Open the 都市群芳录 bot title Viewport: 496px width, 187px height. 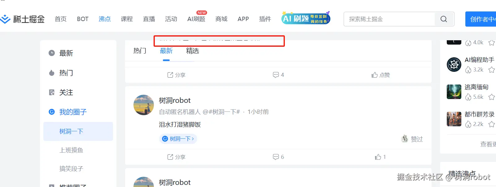479,114
